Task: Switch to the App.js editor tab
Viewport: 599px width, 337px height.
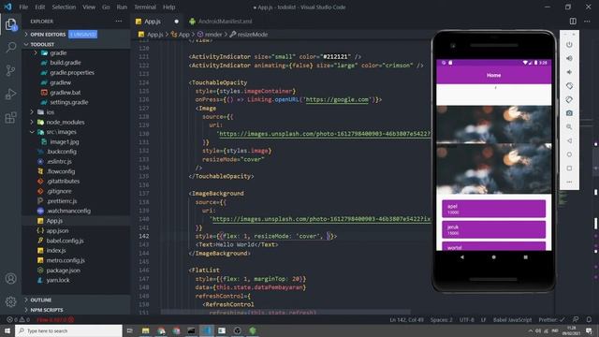Action: [153, 22]
